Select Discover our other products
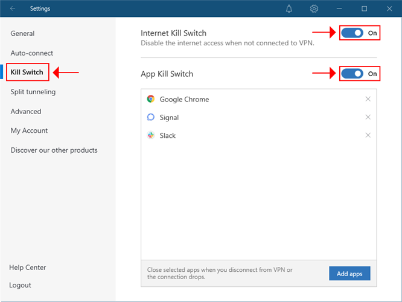The image size is (402, 302). pos(54,150)
